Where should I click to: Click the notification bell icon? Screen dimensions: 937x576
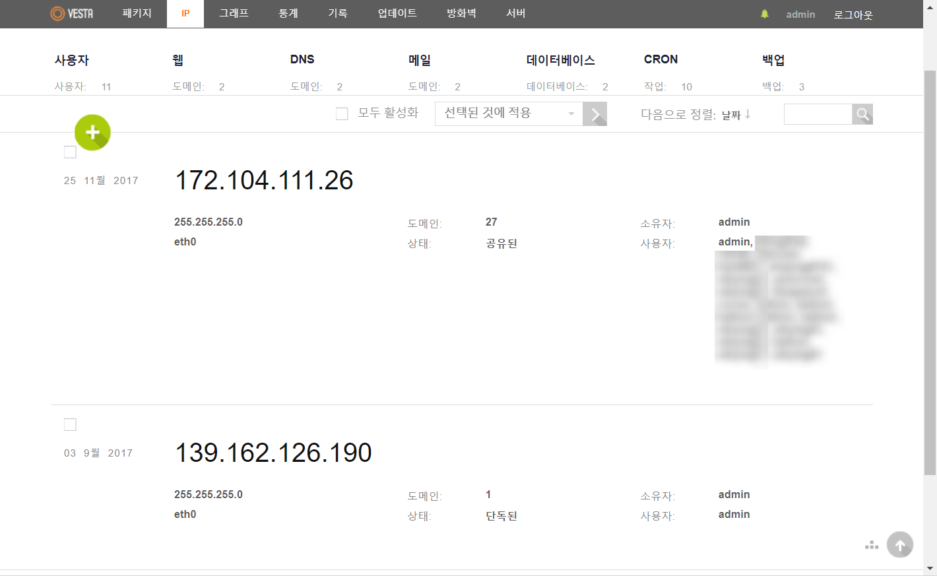(x=765, y=14)
